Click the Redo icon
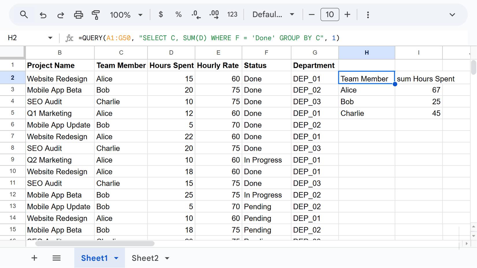 61,14
